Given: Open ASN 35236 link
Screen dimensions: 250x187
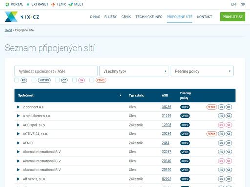Looking at the screenshot, I should [167, 107].
